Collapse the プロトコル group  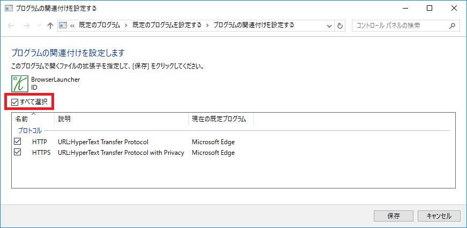point(29,130)
